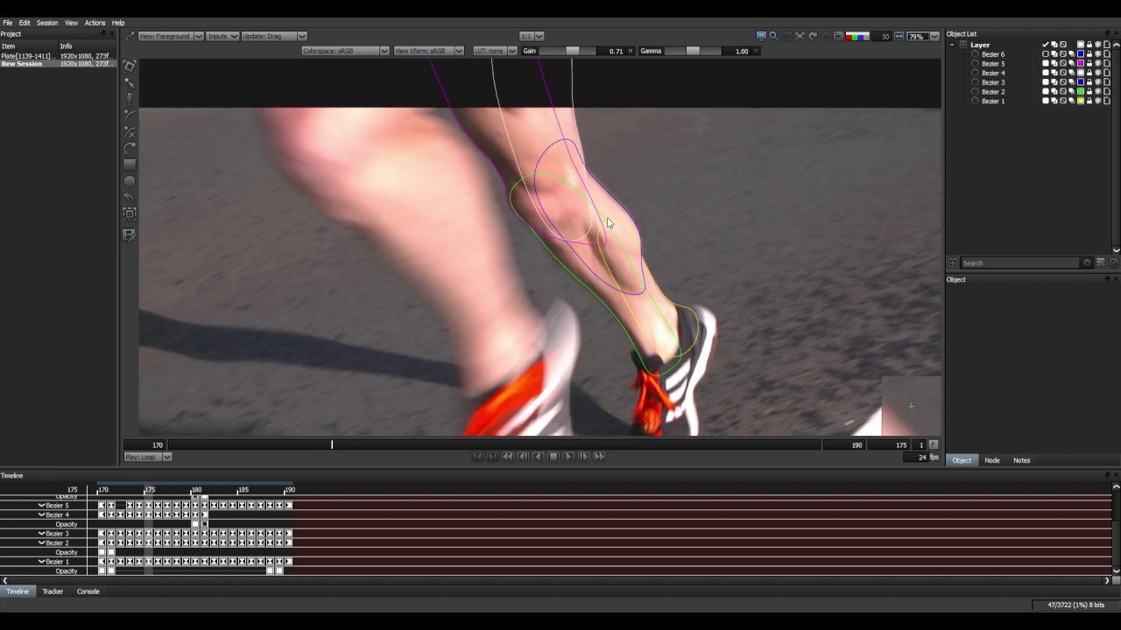Image resolution: width=1121 pixels, height=630 pixels.
Task: Switch to the Node tab
Action: pos(991,460)
